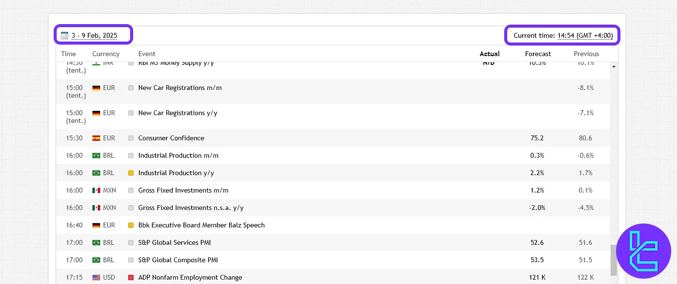Viewport: 677px width, 284px height.
Task: Open Gross Fixed Investments n.s.a. y/y event
Action: [x=191, y=208]
